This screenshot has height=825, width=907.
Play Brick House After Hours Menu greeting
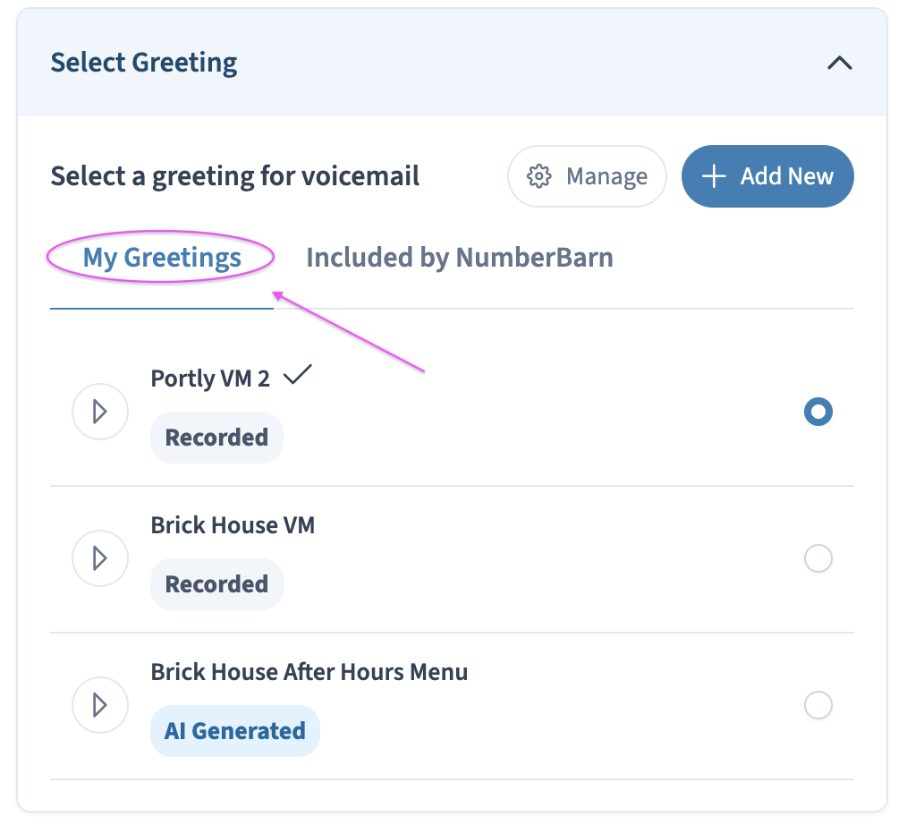pos(100,705)
